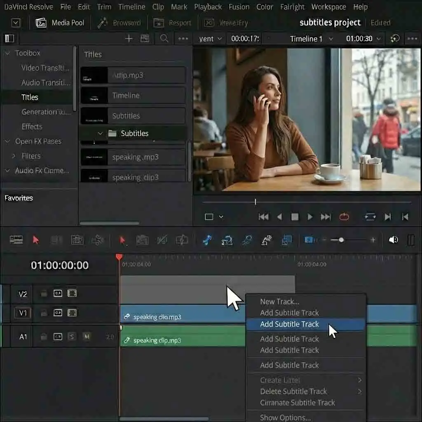
Task: Click the Overwrite clip icon
Action: tap(162, 240)
